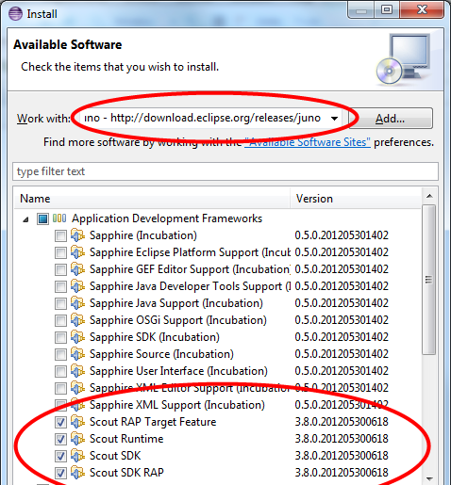451x485 pixels.
Task: Click the Scout RAP Target Feature icon
Action: (x=77, y=422)
